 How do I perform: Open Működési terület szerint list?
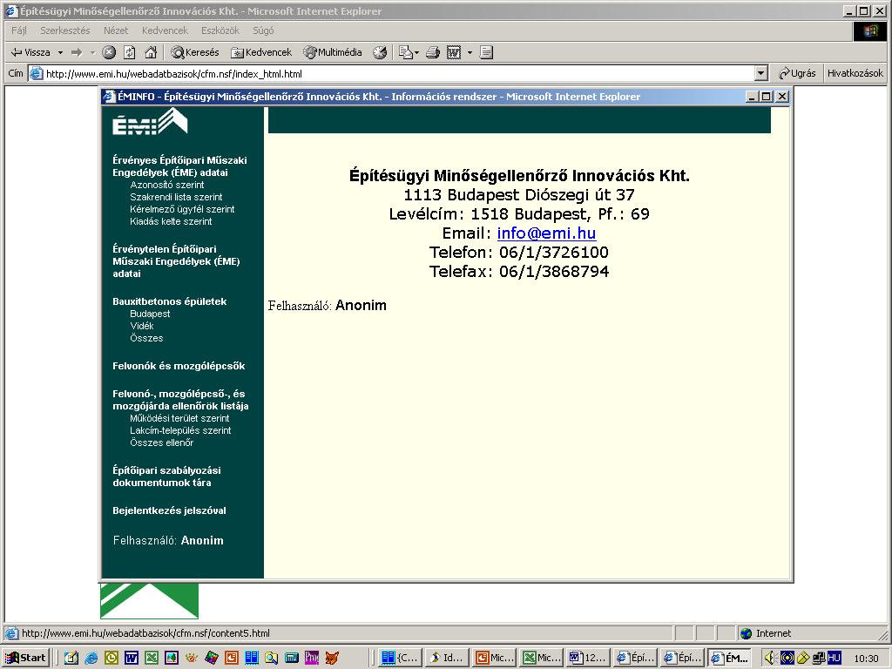click(179, 418)
